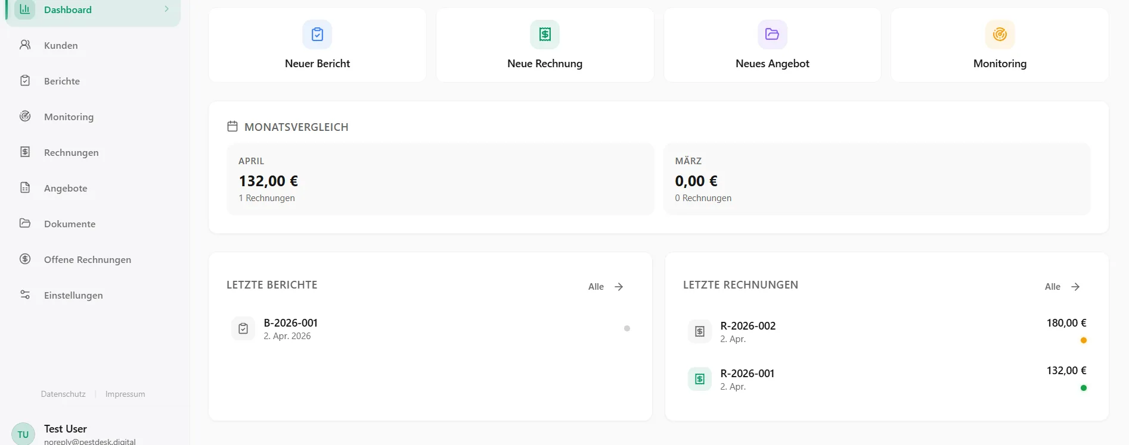
Task: Open the Impressum link
Action: click(125, 394)
